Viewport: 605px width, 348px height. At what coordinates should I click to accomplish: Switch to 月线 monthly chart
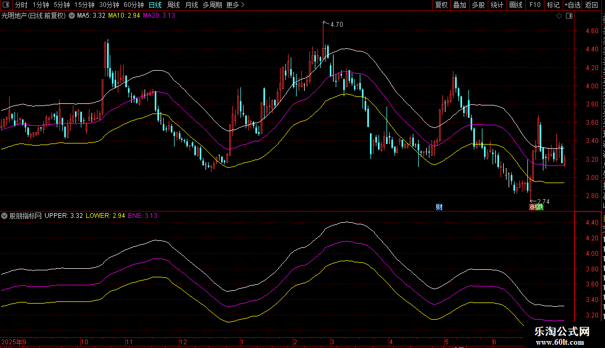(191, 5)
